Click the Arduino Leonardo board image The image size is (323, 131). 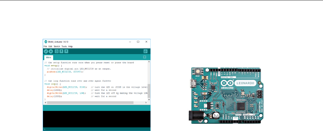pyautogui.click(x=227, y=96)
